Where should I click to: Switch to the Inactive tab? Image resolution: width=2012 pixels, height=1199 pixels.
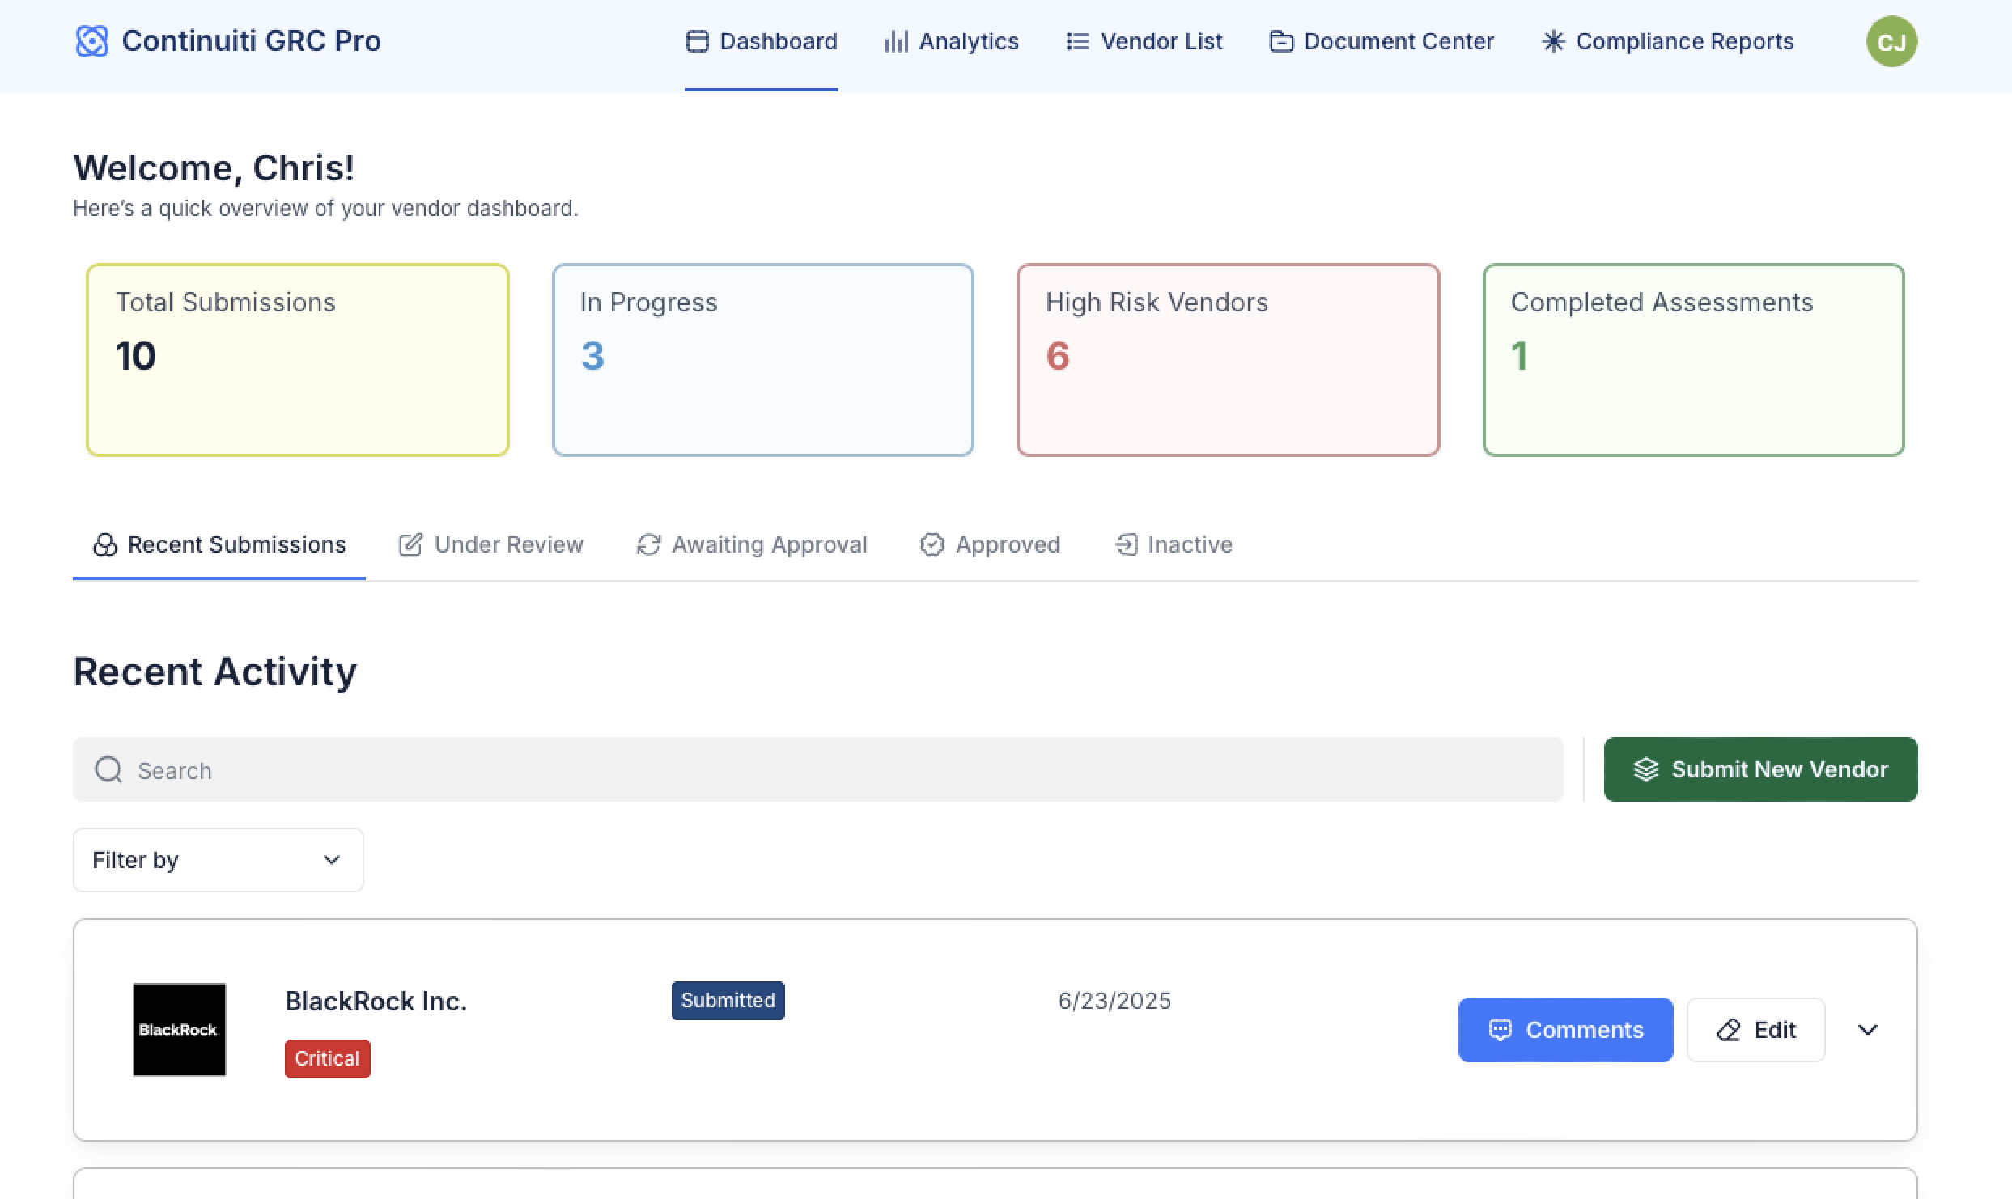click(1174, 544)
